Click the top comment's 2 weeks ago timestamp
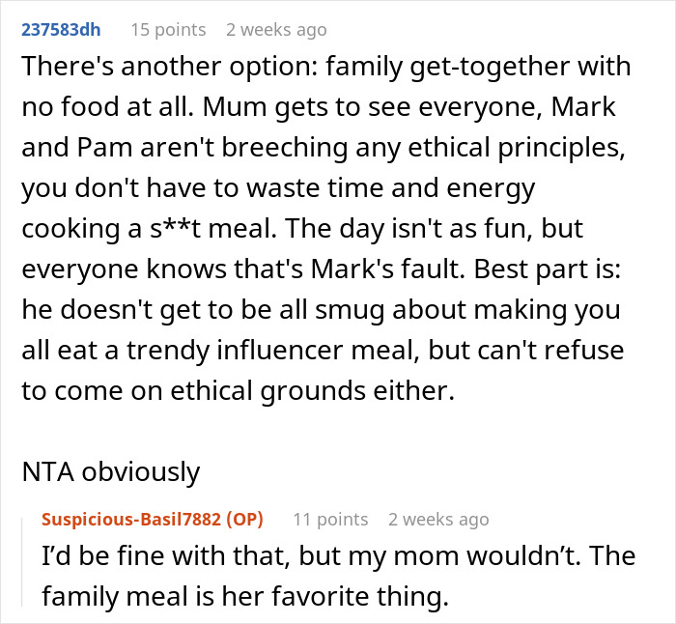The width and height of the screenshot is (676, 624). [276, 30]
